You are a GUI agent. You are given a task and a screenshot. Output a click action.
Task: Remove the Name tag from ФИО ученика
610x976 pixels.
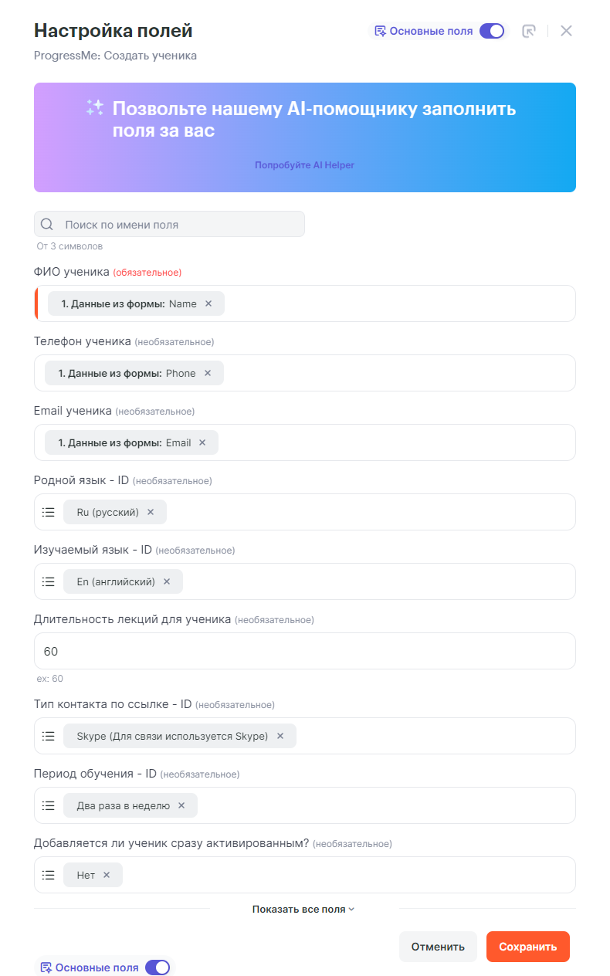point(208,304)
